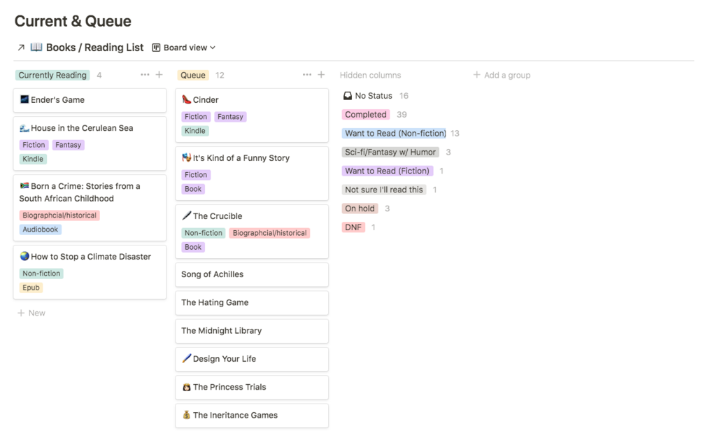The image size is (703, 431).
Task: Click the plus icon in Queue column
Action: point(321,75)
